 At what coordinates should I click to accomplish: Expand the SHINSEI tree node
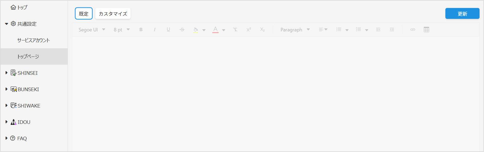pyautogui.click(x=6, y=73)
